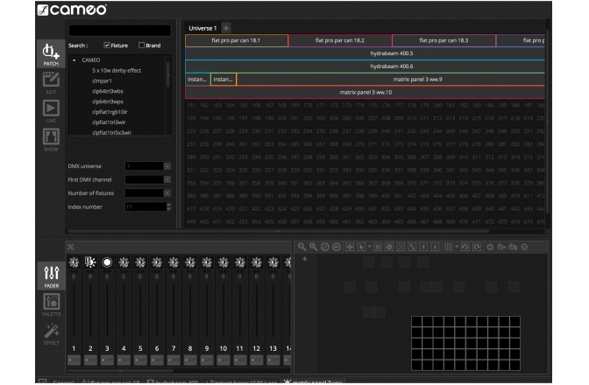Select the hydrabeam 400.5 patch row

(365, 53)
